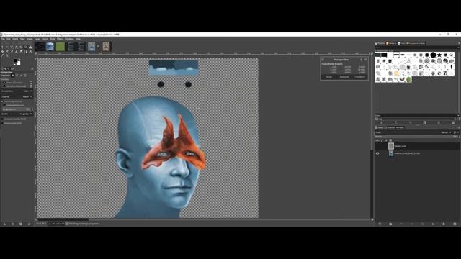This screenshot has width=461, height=259.
Task: Set transform target to Path
Action: pos(21,75)
